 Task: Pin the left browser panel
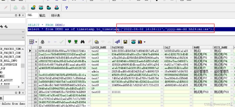tap(19, 15)
